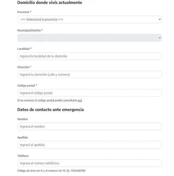
Task: Focus the emergency contact Apellido field
Action: [x=89, y=145]
